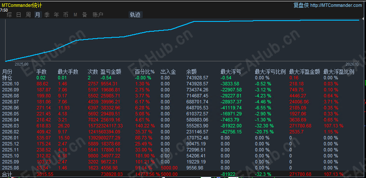The height and width of the screenshot is (178, 366).
Task: Open the 季 quarterly statistics tab
Action: (x=47, y=15)
